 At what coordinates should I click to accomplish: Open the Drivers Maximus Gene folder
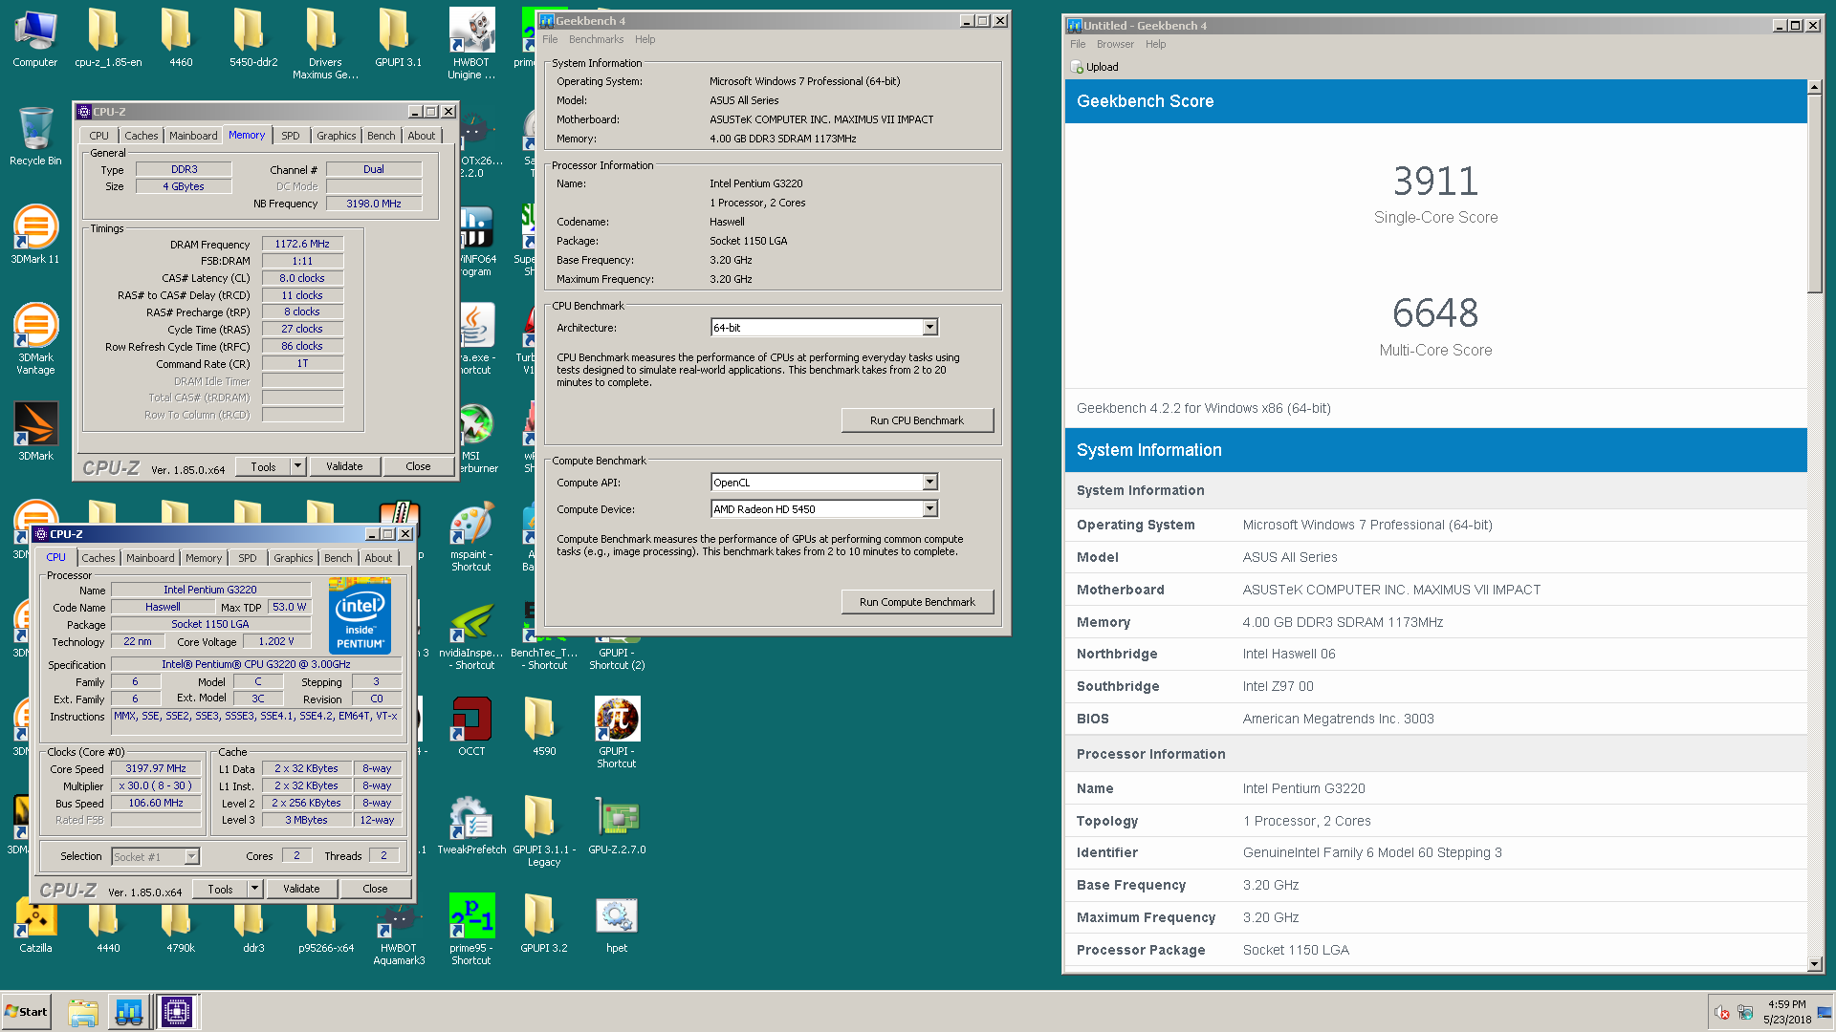(x=325, y=44)
